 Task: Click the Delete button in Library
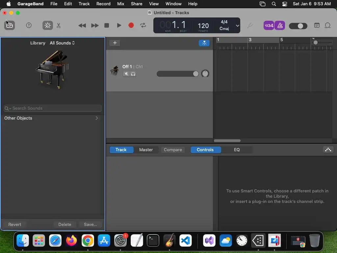[x=65, y=224]
